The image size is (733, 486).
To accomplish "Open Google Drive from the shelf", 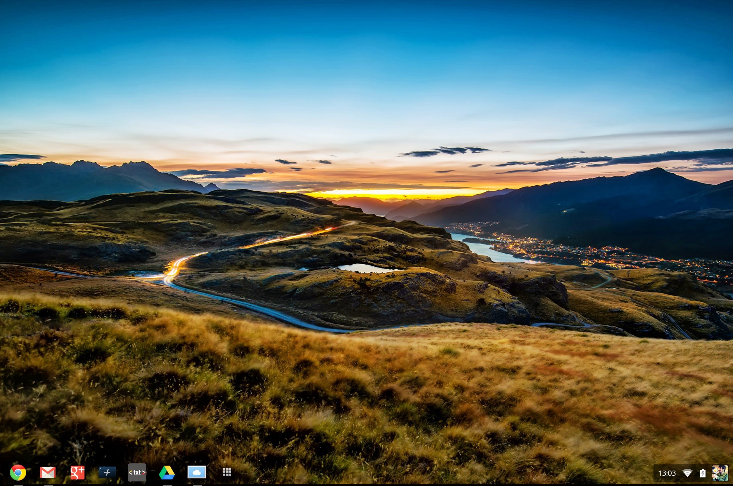I will coord(167,473).
